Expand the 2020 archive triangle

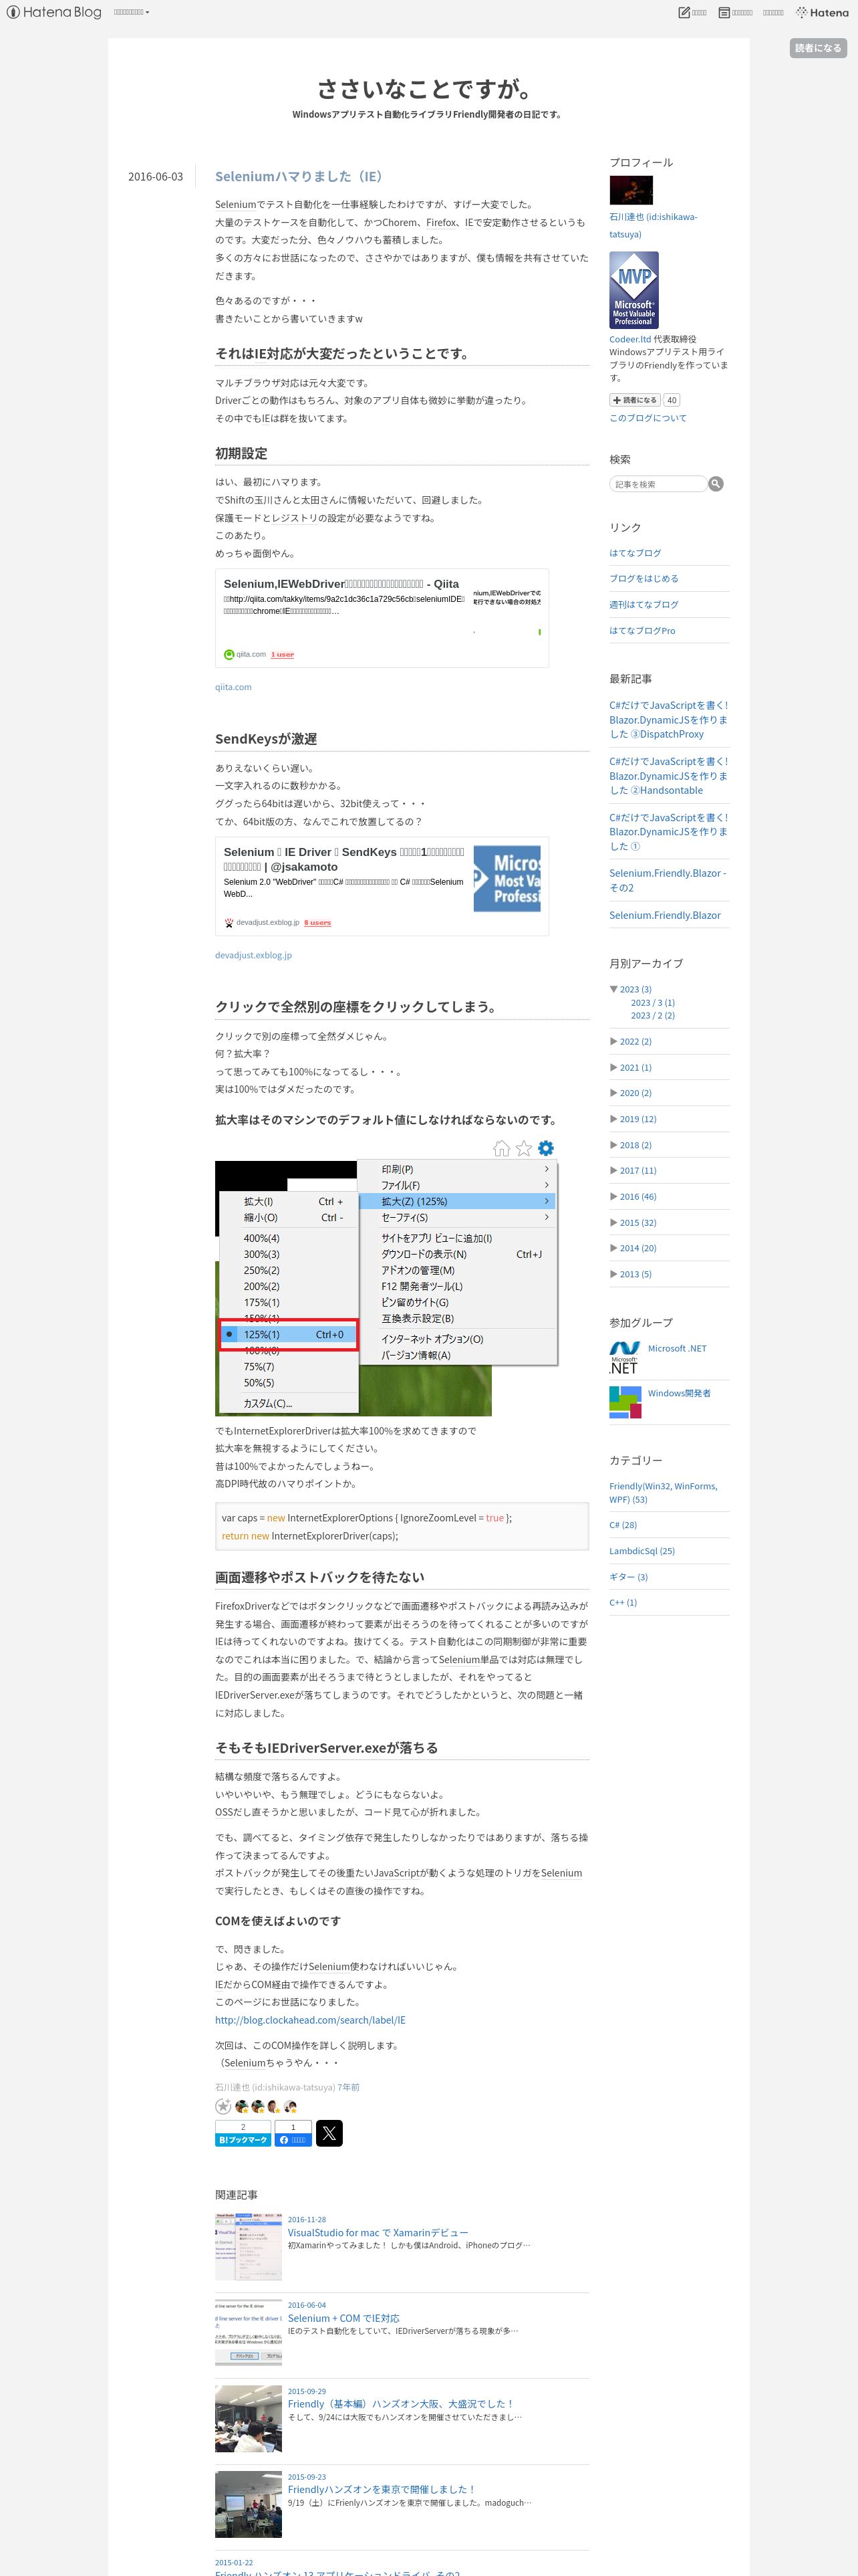613,1093
